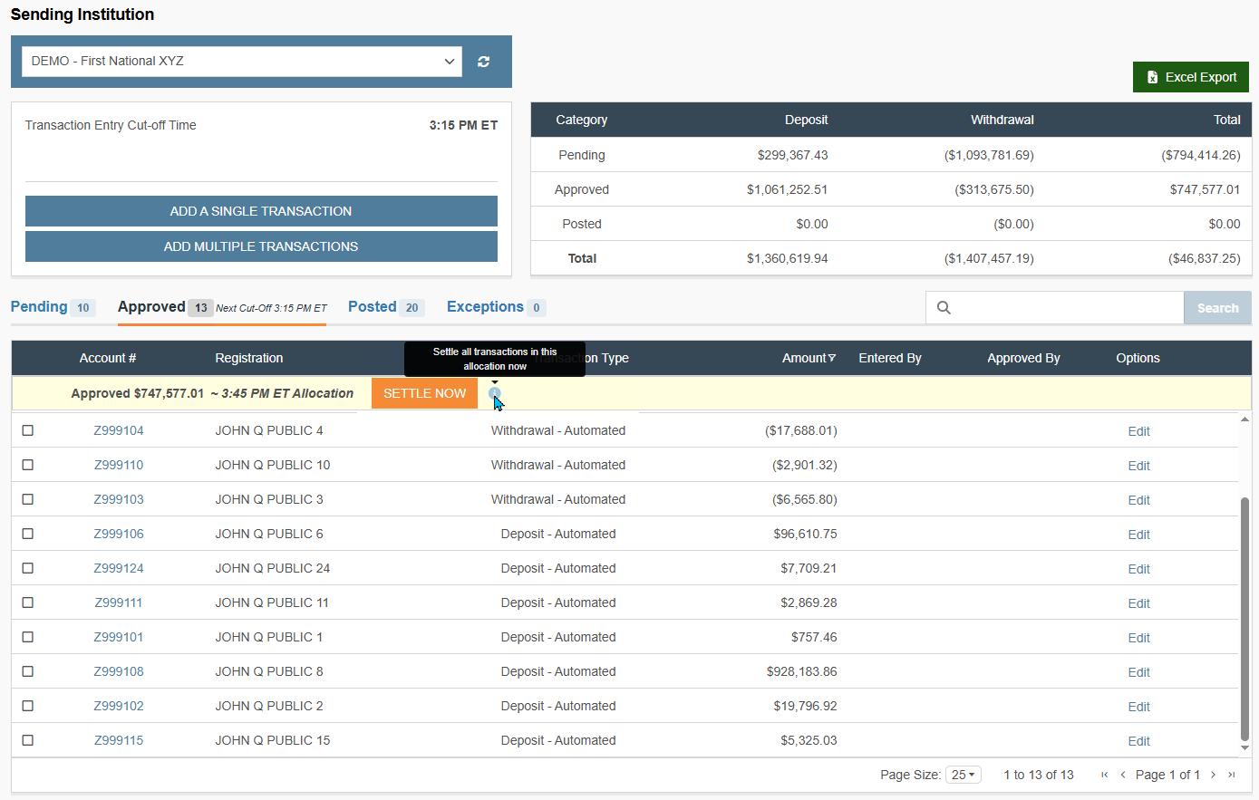Open account link Z999111
1259x800 pixels.
coord(119,602)
